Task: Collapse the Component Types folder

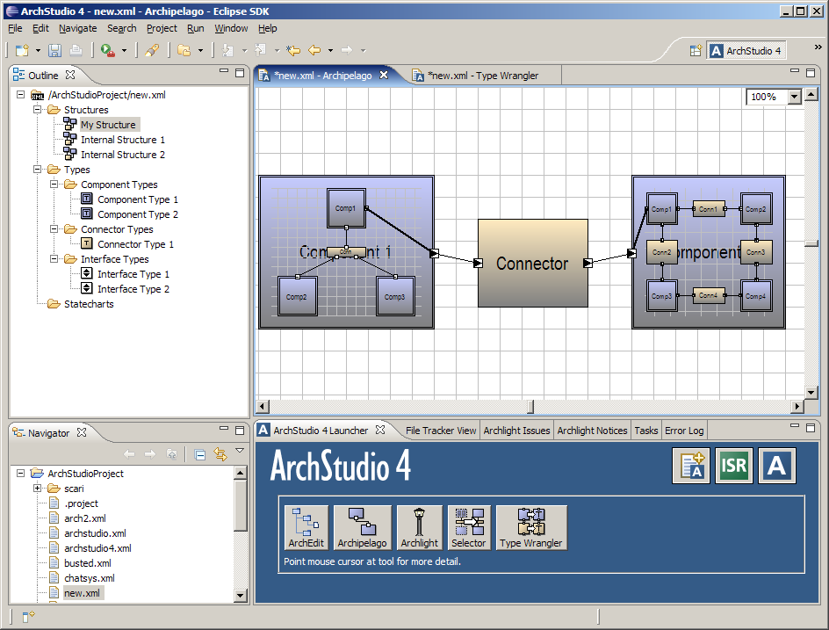Action: click(x=53, y=184)
